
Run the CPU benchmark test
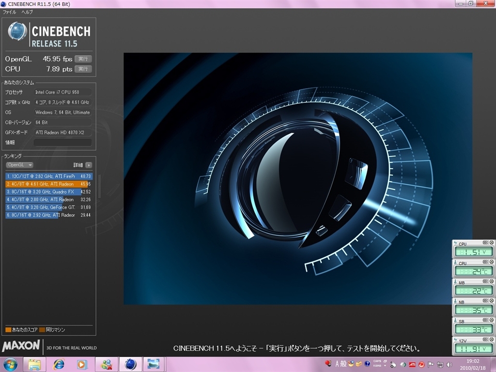pyautogui.click(x=83, y=69)
